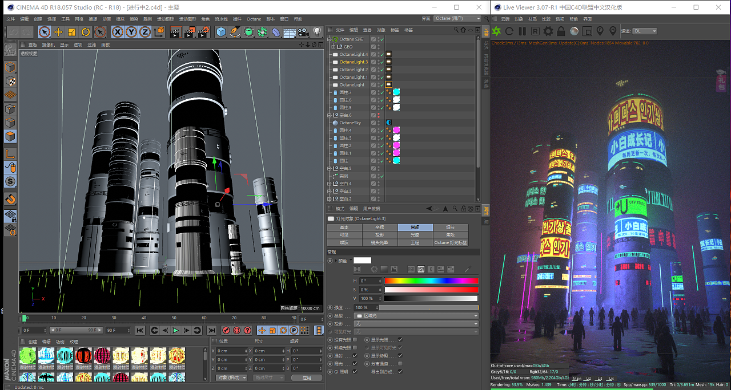Toggle the 环境光照 checkbox
Viewport: 731px width, 390px height.
pyautogui.click(x=355, y=347)
